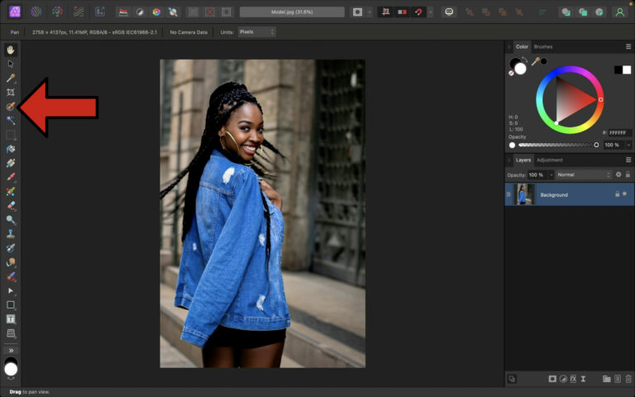
Task: Switch to the Color tab
Action: [522, 46]
